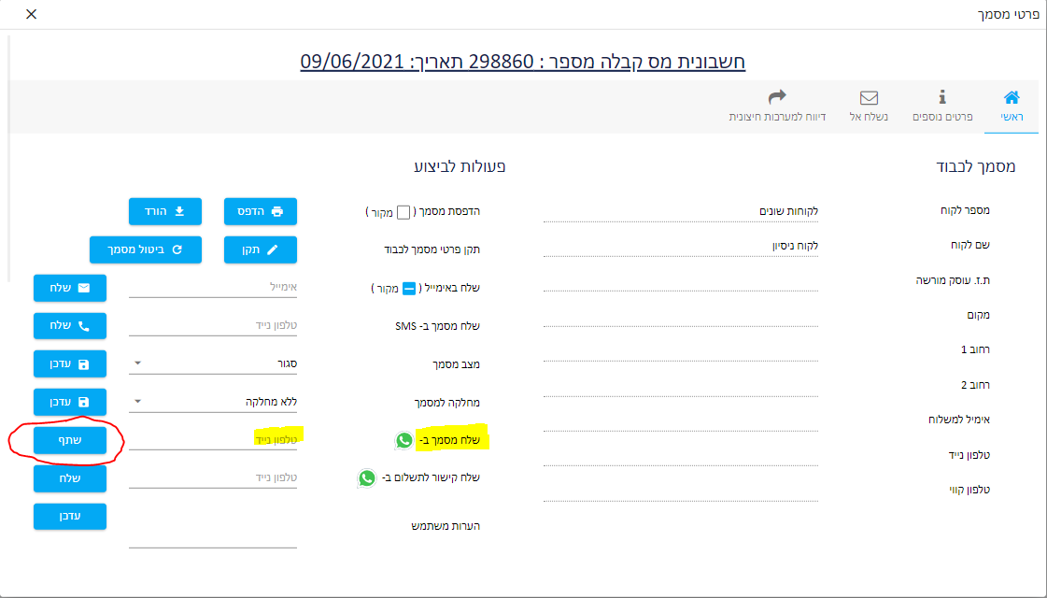Focus the טלפון נייד field in the SMS row
The image size is (1047, 598).
[213, 325]
